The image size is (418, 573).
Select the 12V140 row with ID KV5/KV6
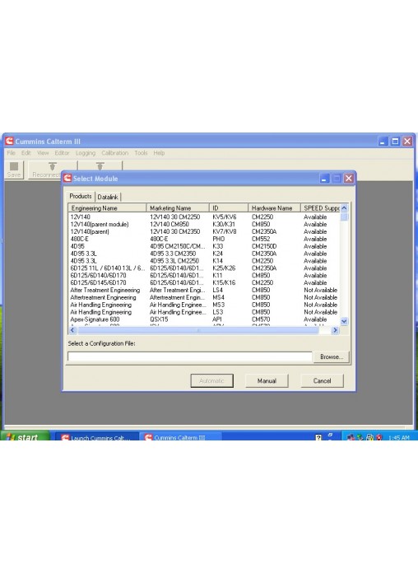click(204, 217)
